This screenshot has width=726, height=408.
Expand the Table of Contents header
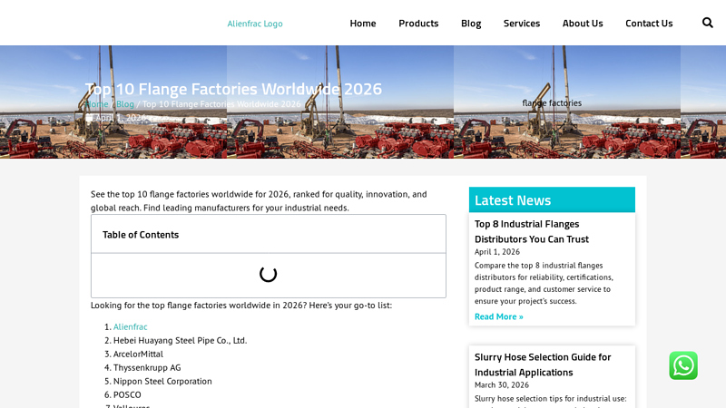point(268,234)
